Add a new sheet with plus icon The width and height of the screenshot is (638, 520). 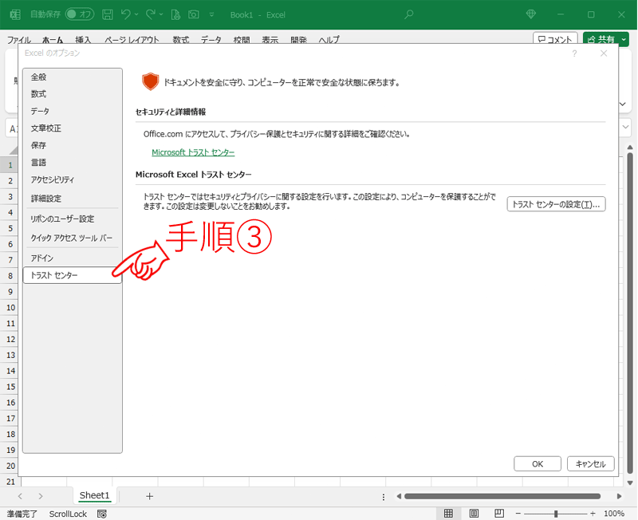(149, 496)
